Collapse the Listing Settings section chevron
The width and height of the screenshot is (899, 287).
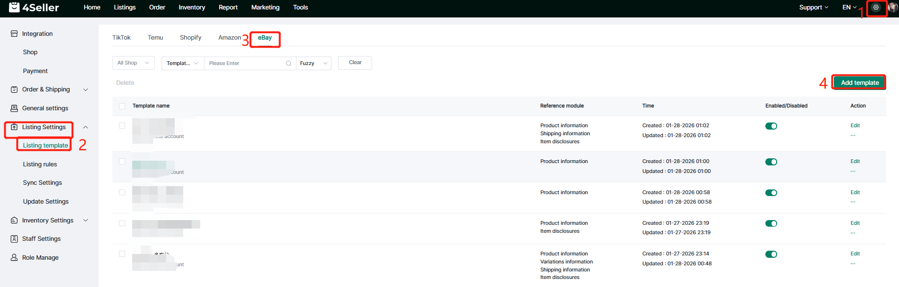[85, 127]
